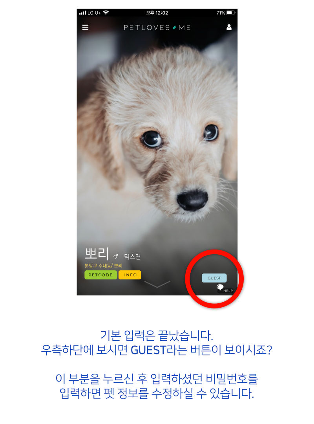Image resolution: width=314 pixels, height=424 pixels.
Task: Click the PETLOVES ME logo
Action: [x=157, y=28]
